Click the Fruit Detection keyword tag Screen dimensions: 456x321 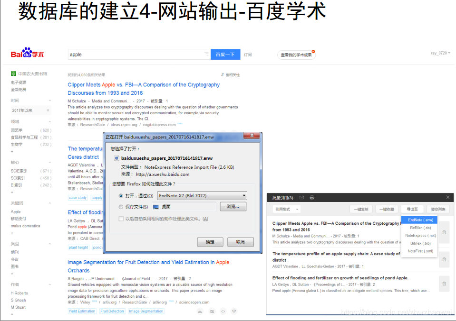click(112, 311)
